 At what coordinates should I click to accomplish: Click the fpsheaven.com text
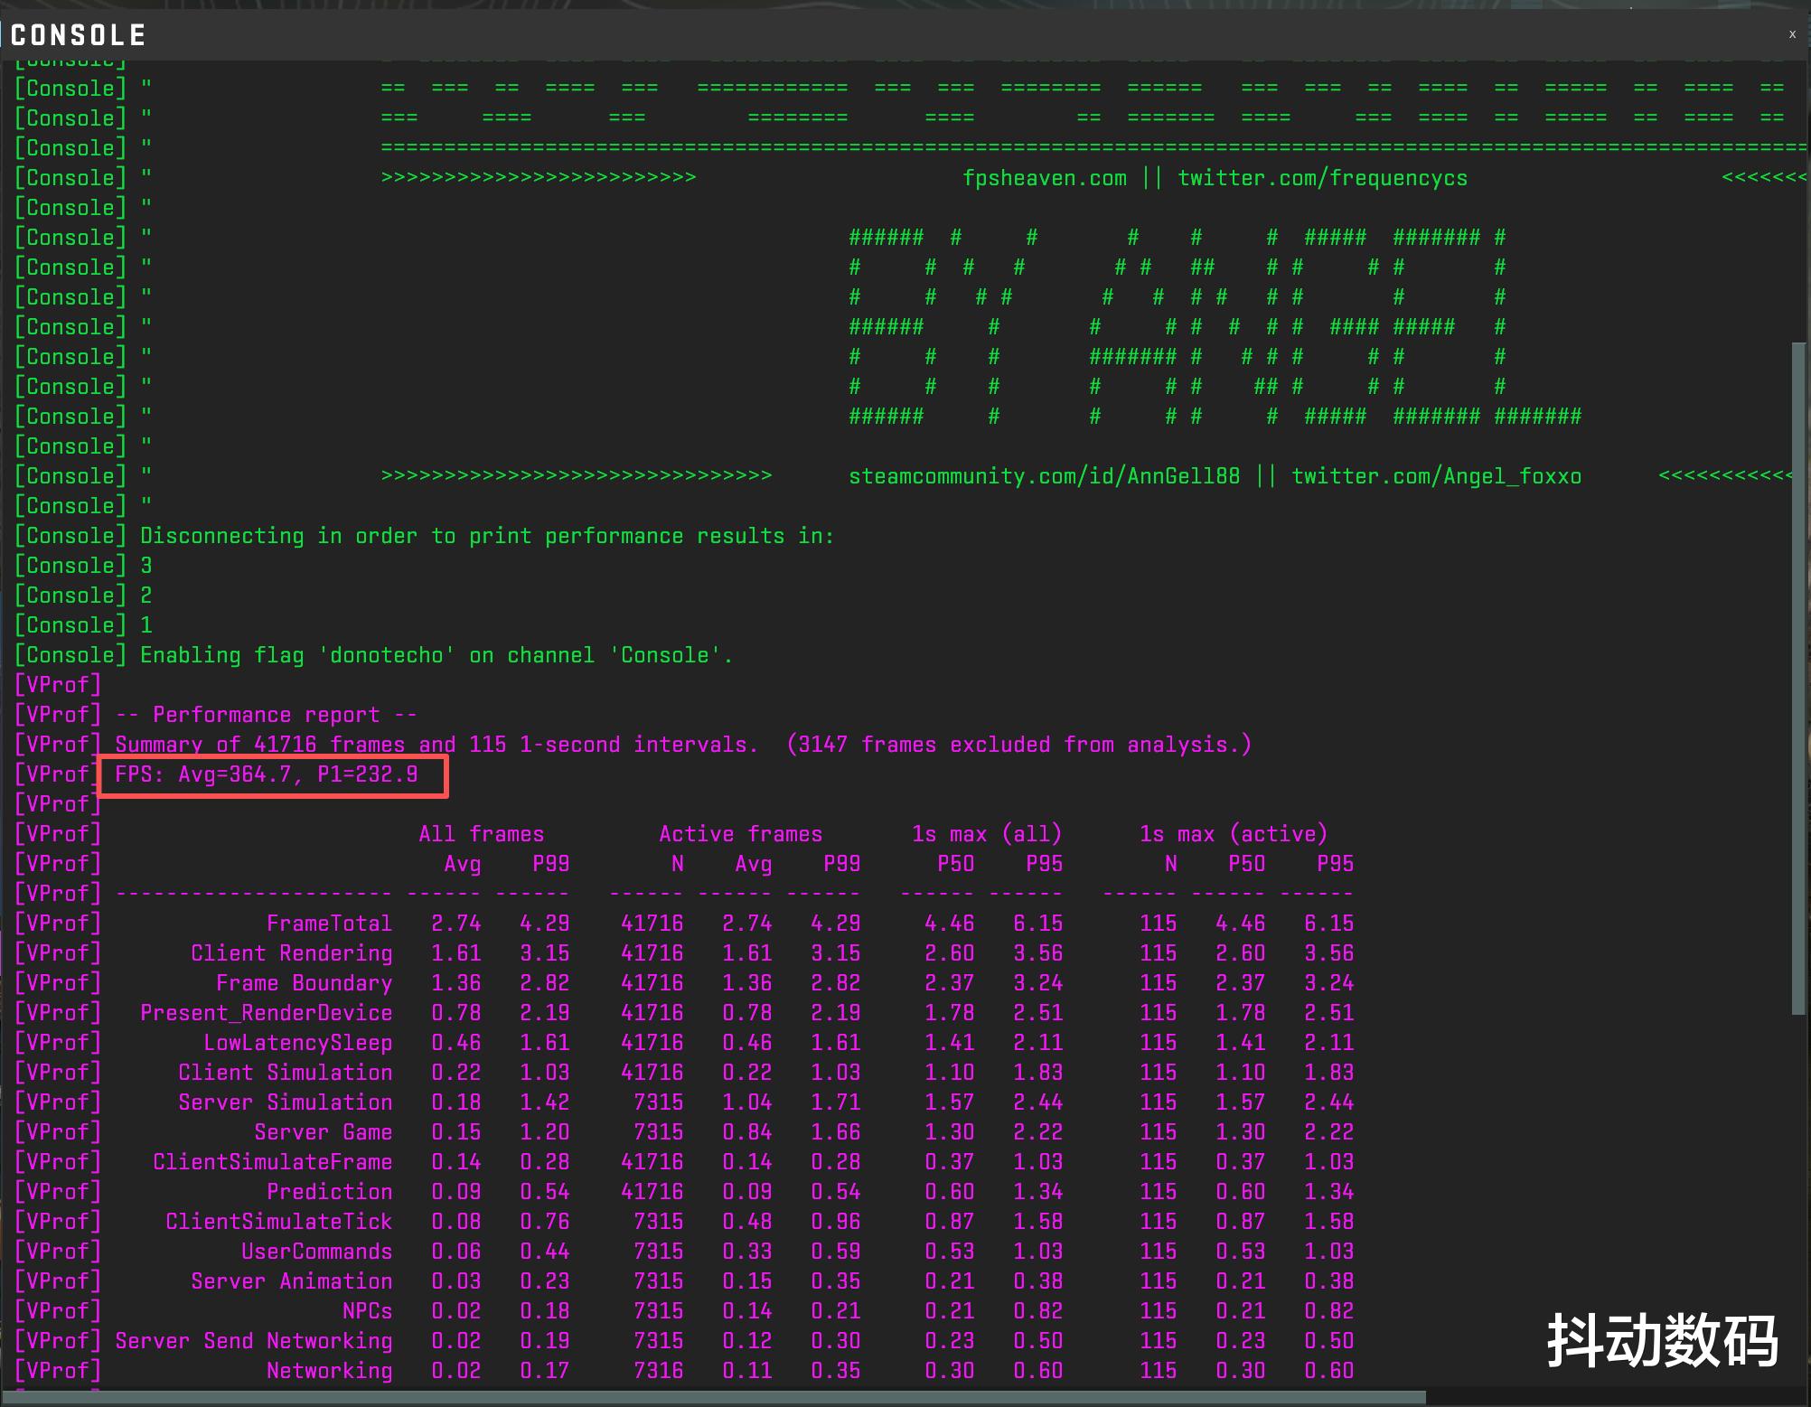[x=1044, y=178]
